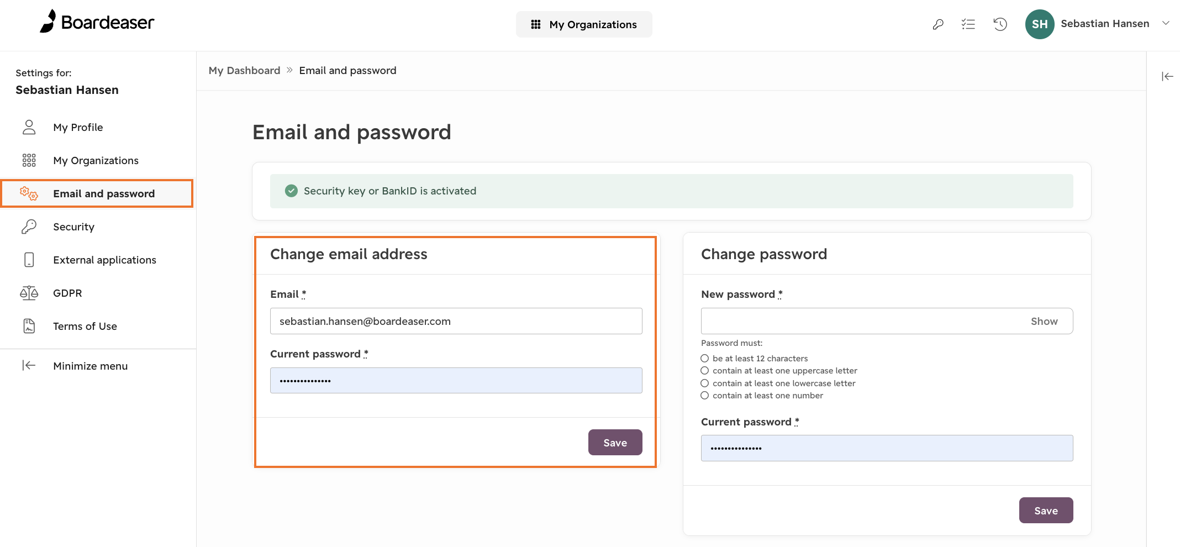
Task: Click the Email address input field
Action: [x=456, y=321]
